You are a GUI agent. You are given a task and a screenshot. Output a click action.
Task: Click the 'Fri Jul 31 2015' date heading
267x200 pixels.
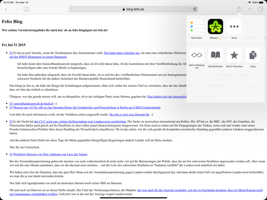point(14,45)
